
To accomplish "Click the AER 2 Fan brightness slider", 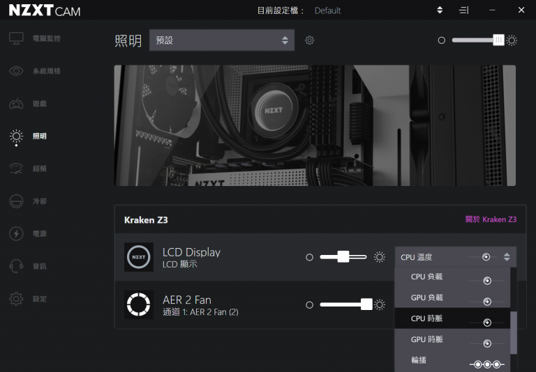I will tap(346, 304).
